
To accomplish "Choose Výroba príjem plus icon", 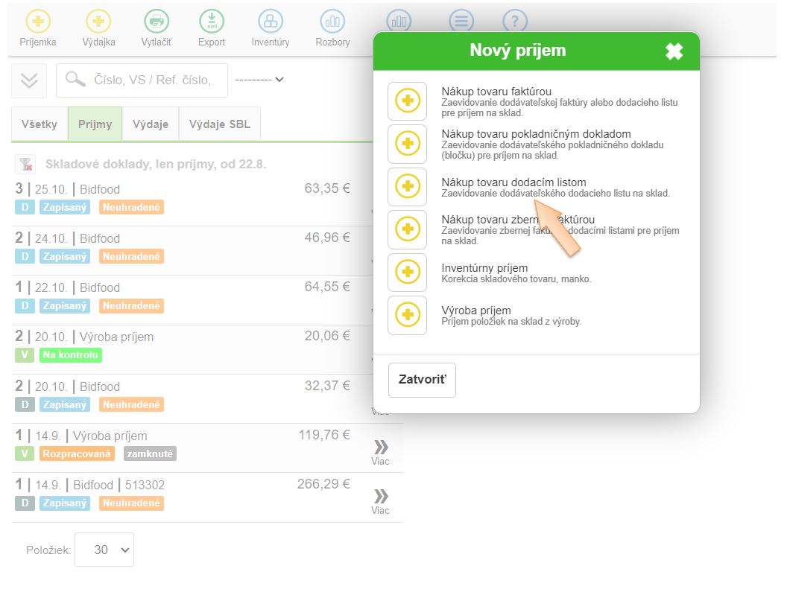I will tap(407, 315).
